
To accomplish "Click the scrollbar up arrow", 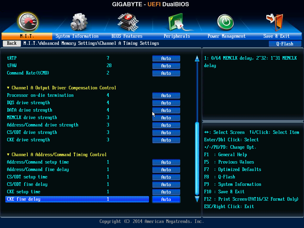I will pos(197,58).
